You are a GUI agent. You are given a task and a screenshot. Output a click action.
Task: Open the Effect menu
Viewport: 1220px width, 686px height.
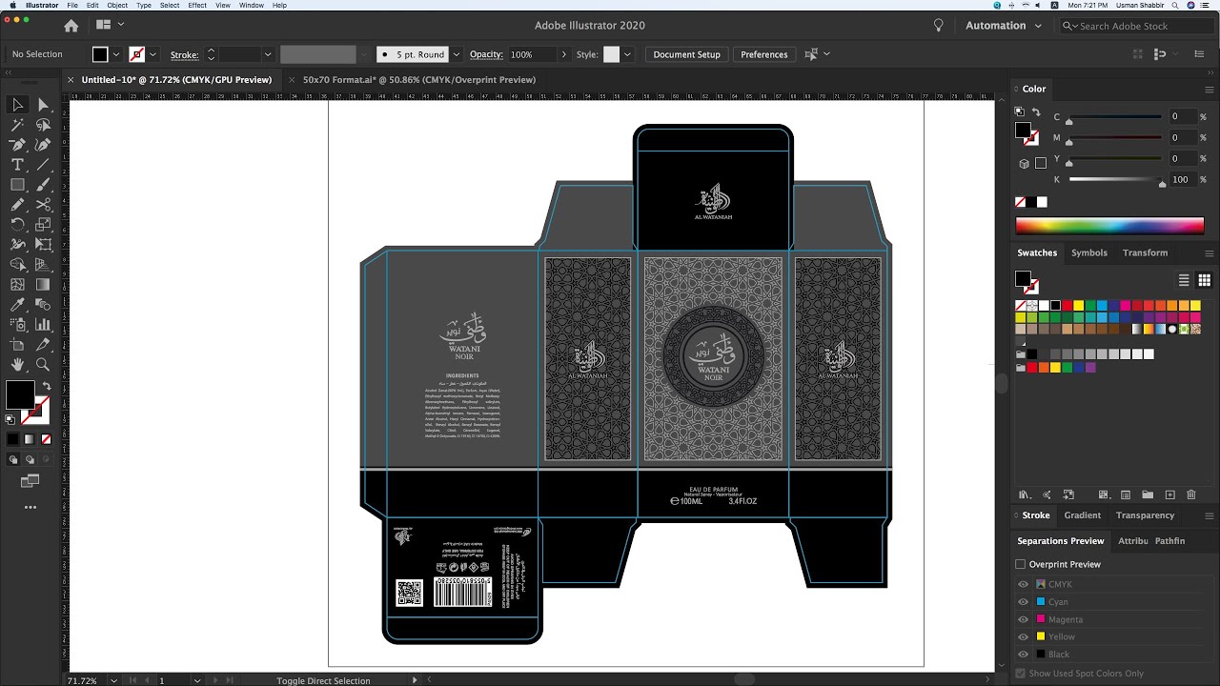coord(197,5)
